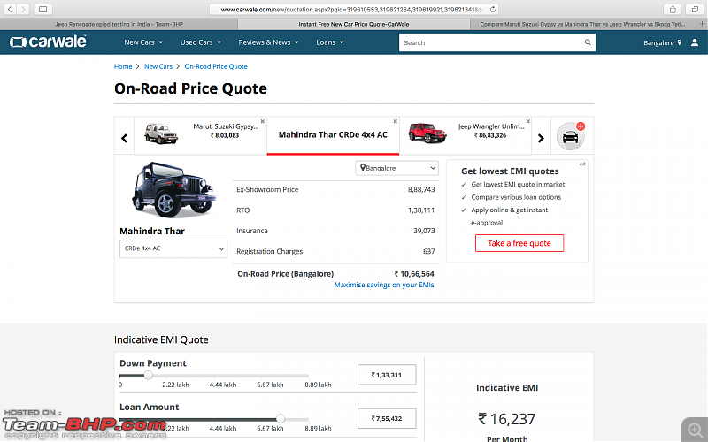Click the Indicative EMI amount ₹16,237
Screen dimensions: 708x442
[x=506, y=419]
